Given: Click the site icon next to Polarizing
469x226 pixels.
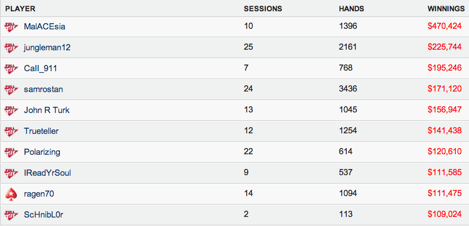Looking at the screenshot, I should pos(11,152).
